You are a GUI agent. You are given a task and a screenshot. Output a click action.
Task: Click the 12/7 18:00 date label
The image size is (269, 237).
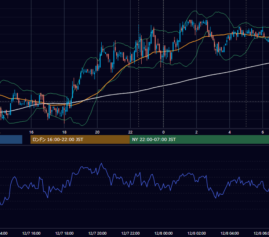tap(64, 233)
